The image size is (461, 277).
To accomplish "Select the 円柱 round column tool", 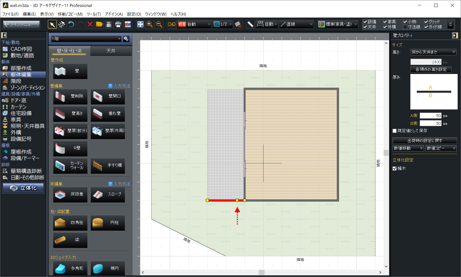I will coord(108,223).
